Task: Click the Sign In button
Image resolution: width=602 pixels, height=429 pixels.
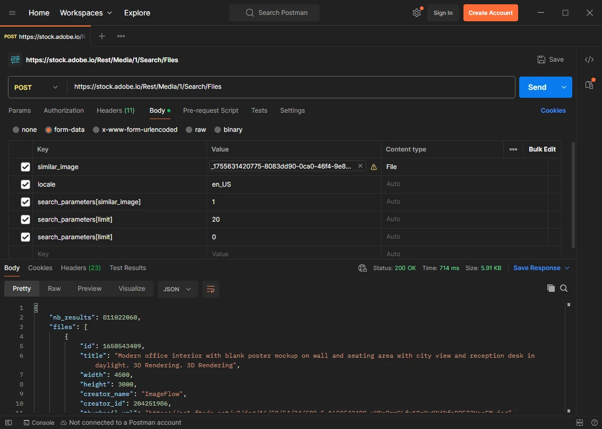Action: [x=443, y=13]
